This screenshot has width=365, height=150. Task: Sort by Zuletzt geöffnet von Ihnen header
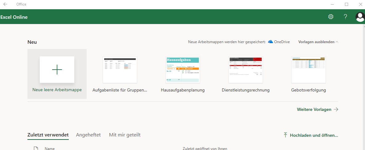(205, 148)
